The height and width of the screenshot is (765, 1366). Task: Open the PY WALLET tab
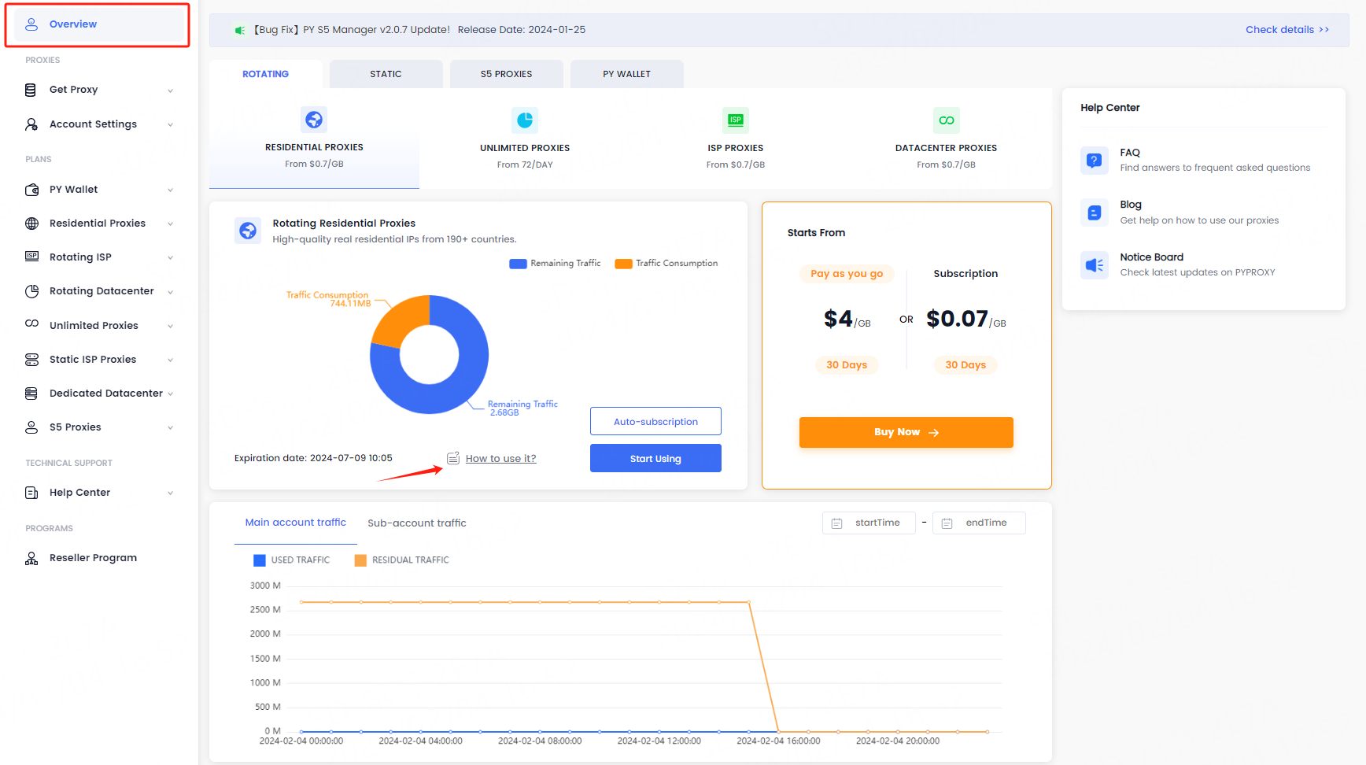pyautogui.click(x=626, y=74)
